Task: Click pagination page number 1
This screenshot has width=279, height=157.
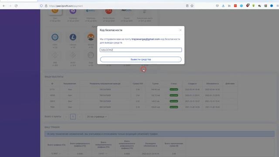Action: [x=73, y=116]
